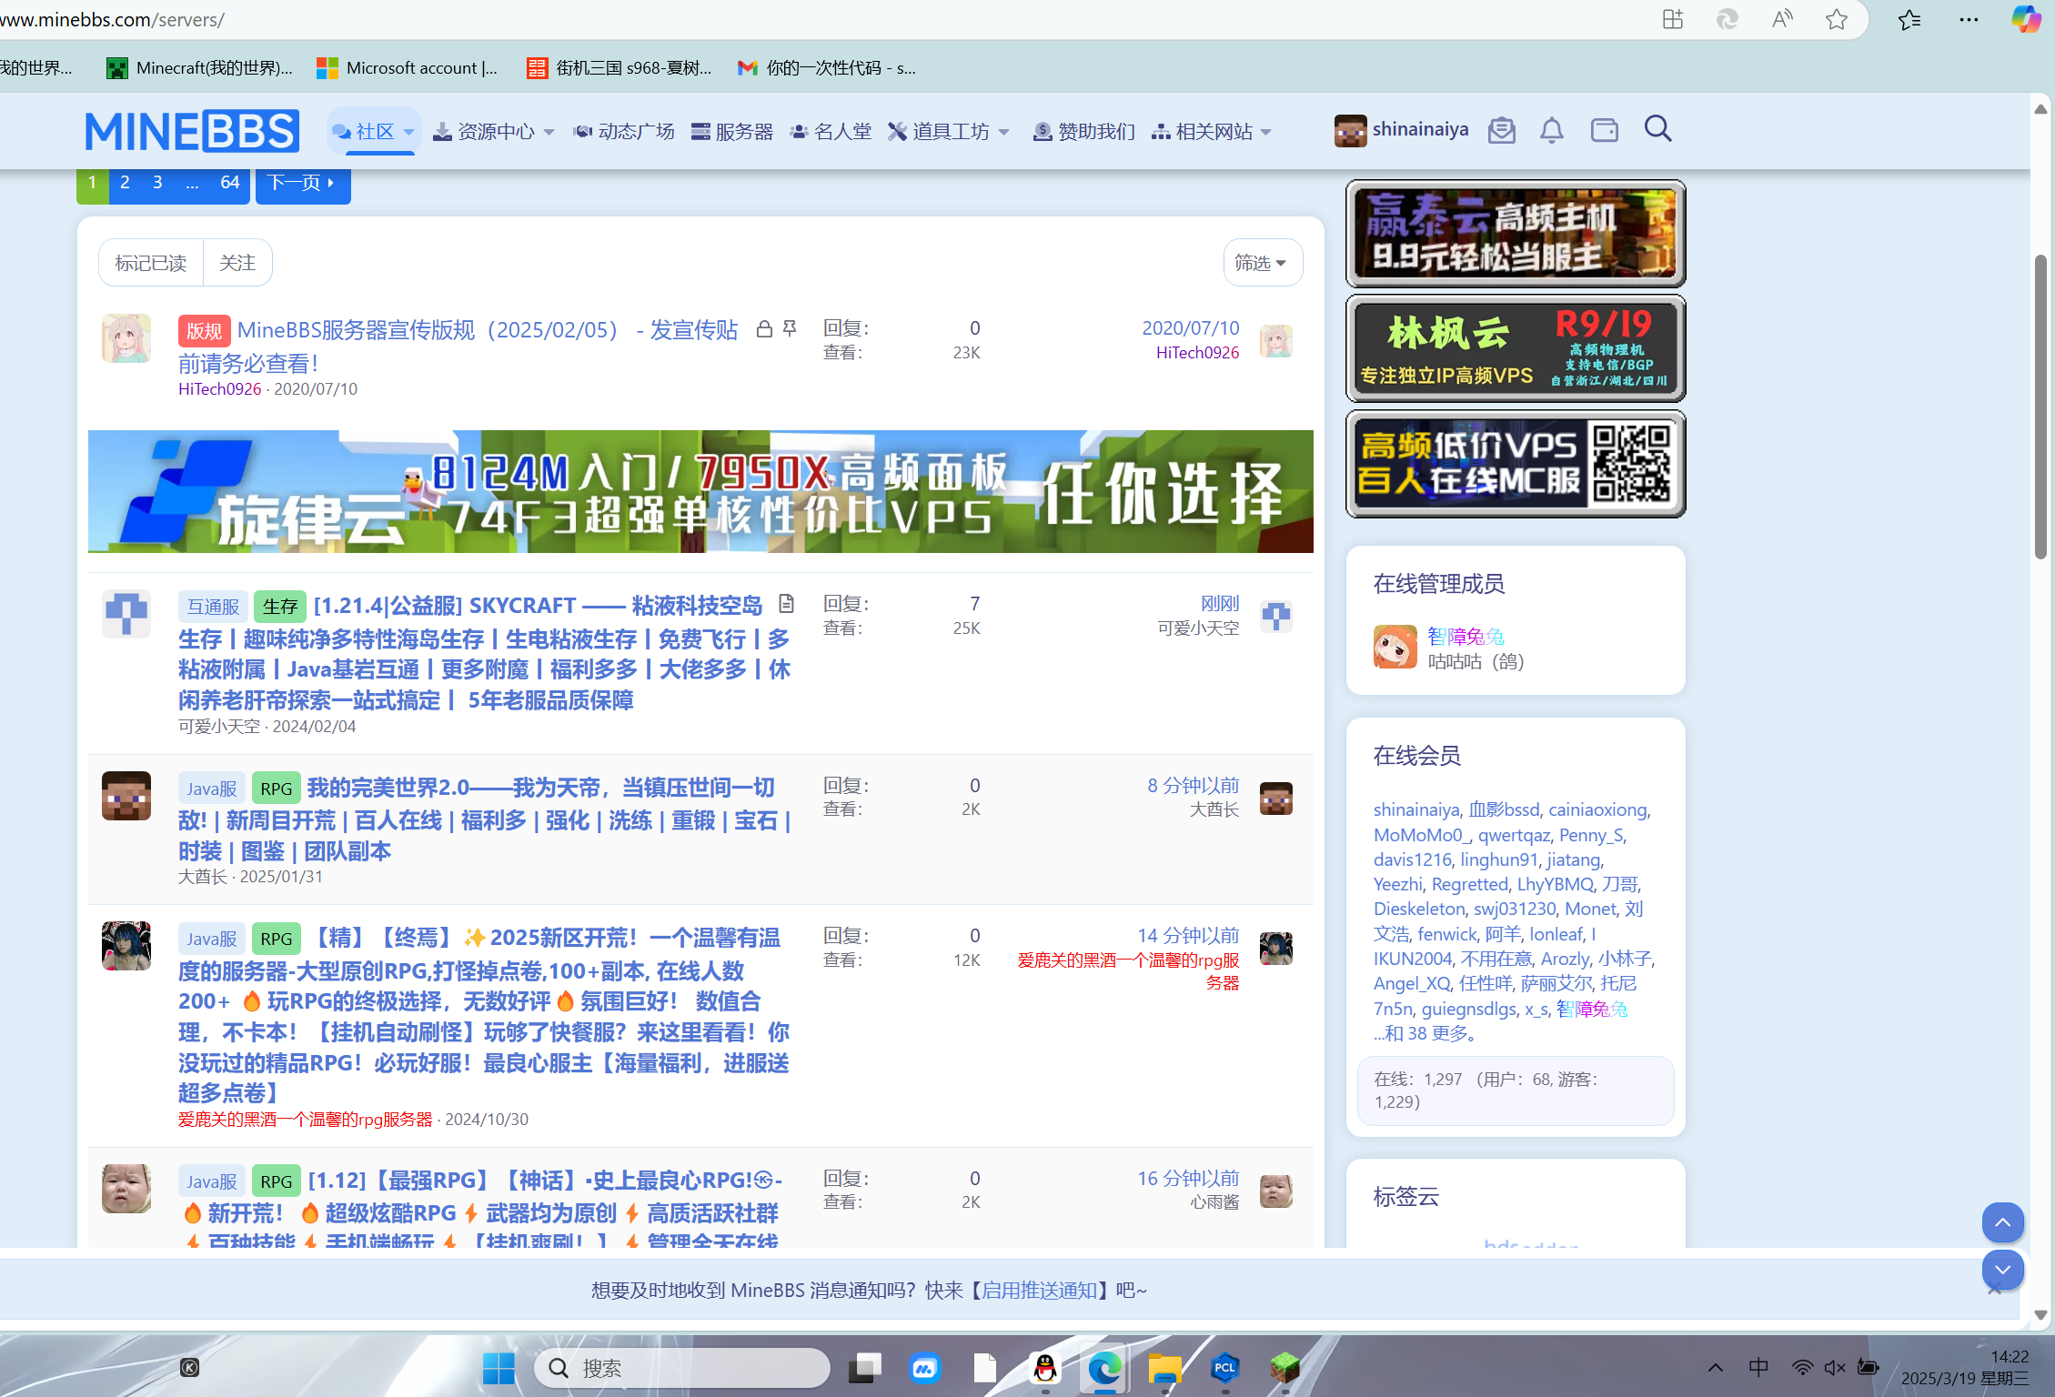Show hidden tray icons chevron

coord(1715,1367)
